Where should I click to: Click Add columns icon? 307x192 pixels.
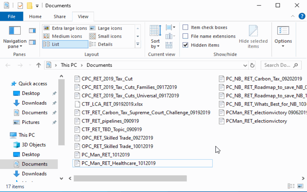[170, 36]
